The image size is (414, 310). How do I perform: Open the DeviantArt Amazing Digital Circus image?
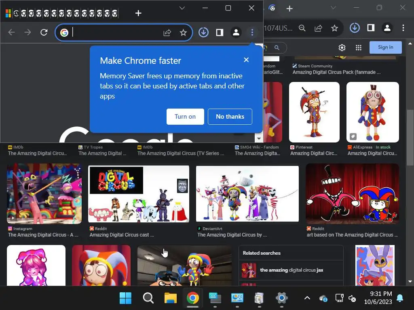tap(247, 193)
